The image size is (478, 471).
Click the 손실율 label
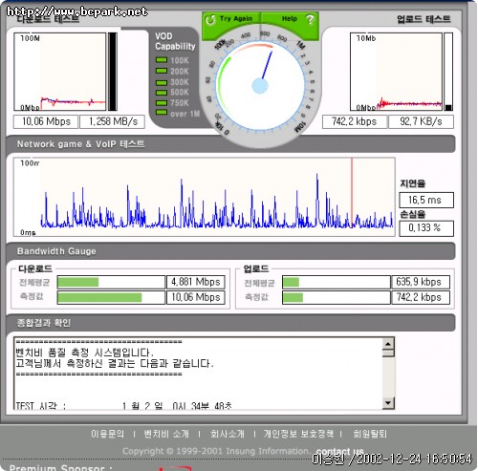tap(412, 214)
